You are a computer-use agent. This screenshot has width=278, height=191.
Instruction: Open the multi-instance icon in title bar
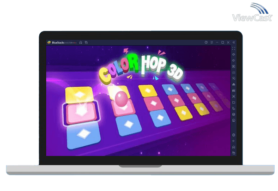point(86,42)
